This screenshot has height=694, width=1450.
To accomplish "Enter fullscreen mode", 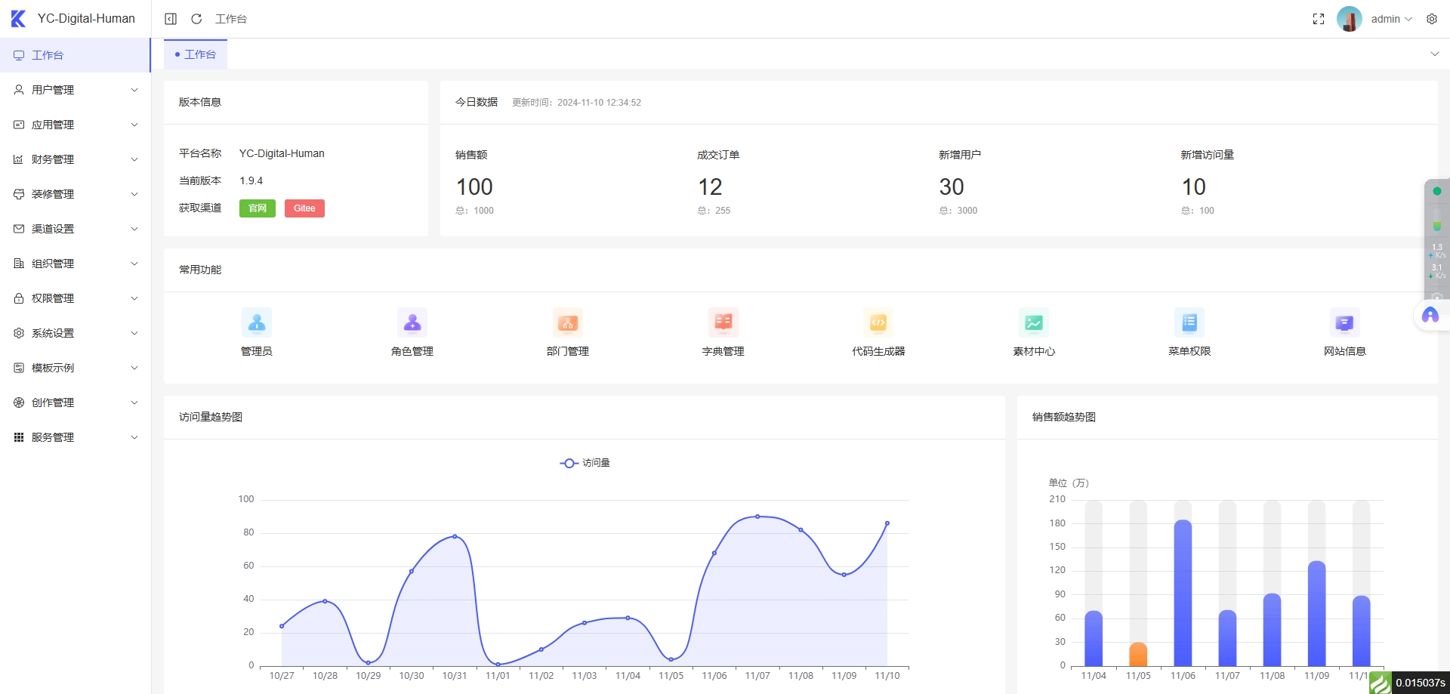I will [x=1319, y=19].
